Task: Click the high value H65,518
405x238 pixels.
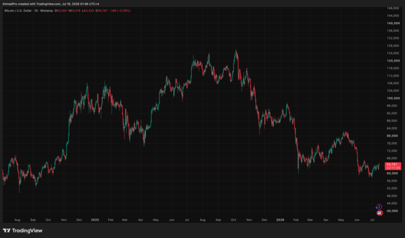Action: (x=74, y=11)
